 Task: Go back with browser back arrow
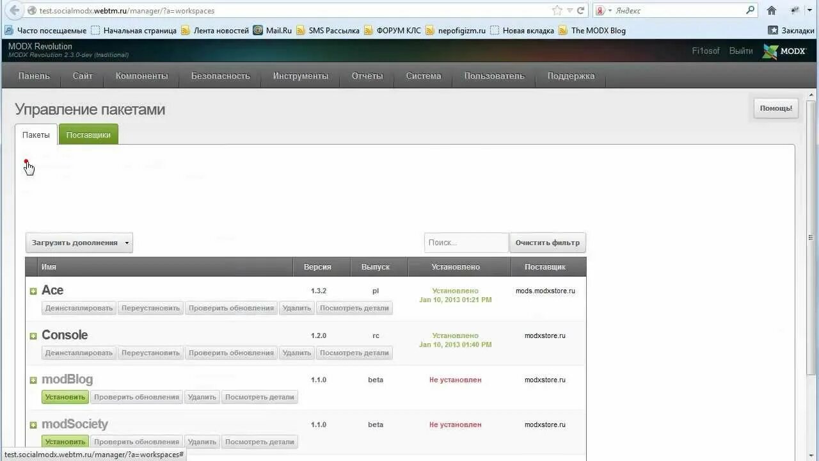pyautogui.click(x=14, y=10)
